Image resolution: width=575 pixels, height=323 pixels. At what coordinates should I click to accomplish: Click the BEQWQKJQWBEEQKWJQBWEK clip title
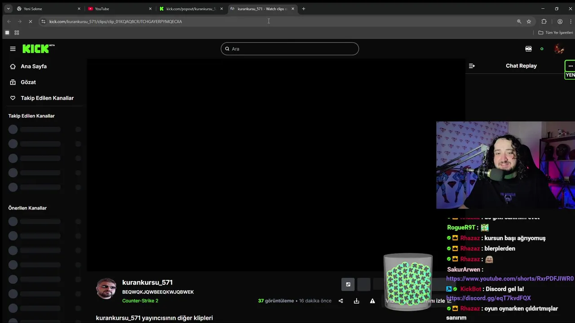click(x=158, y=292)
